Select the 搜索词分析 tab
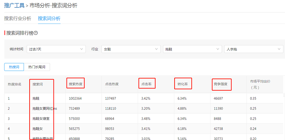The width and height of the screenshot is (285, 140). [49, 18]
